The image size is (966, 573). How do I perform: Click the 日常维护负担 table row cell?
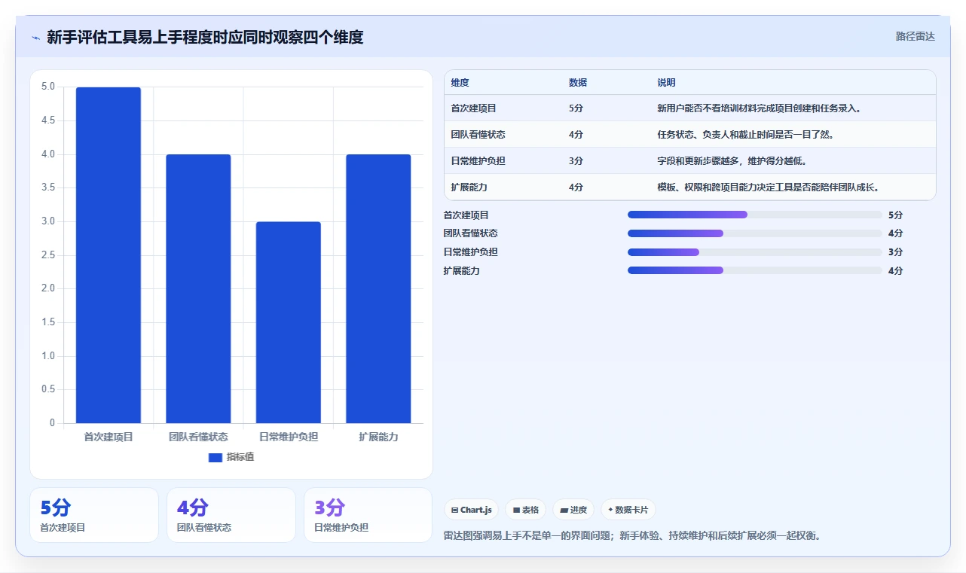[478, 161]
